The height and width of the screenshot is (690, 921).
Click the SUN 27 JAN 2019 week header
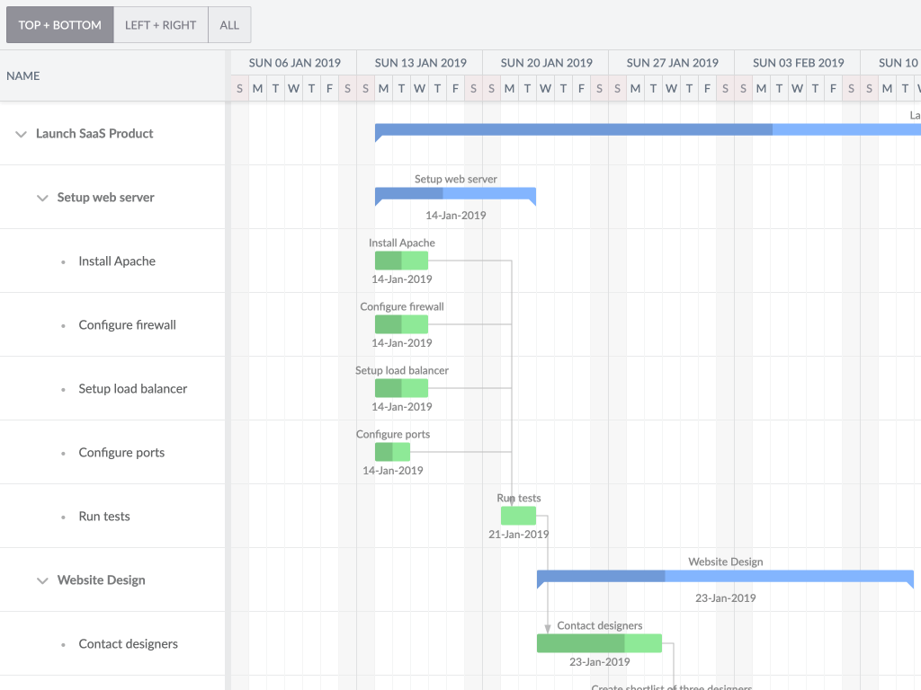tap(672, 63)
